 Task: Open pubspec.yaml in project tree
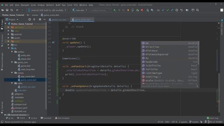pyautogui.click(x=21, y=108)
